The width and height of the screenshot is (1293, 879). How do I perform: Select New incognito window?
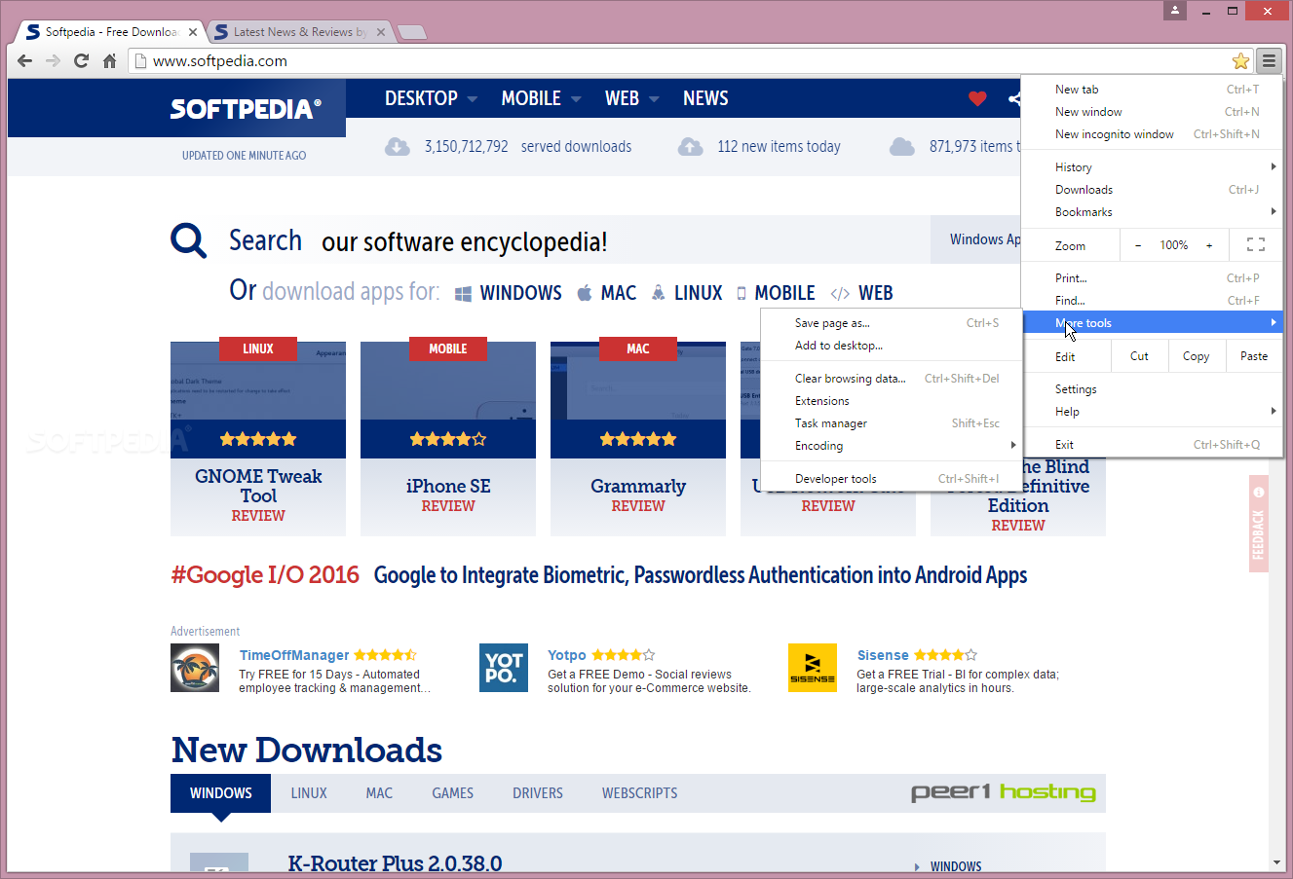point(1152,134)
